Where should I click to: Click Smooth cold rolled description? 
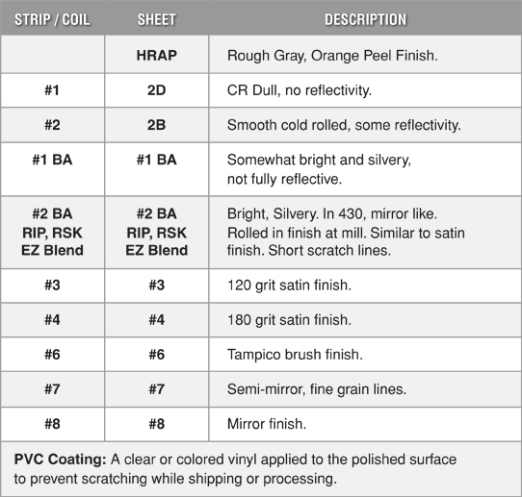344,125
